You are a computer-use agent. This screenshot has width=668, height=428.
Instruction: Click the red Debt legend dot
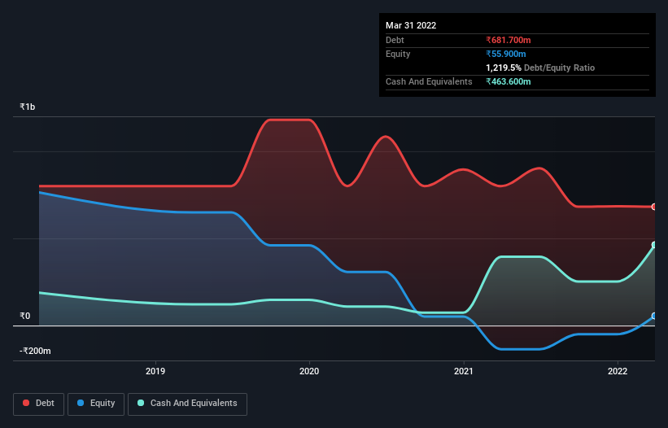pyautogui.click(x=26, y=403)
